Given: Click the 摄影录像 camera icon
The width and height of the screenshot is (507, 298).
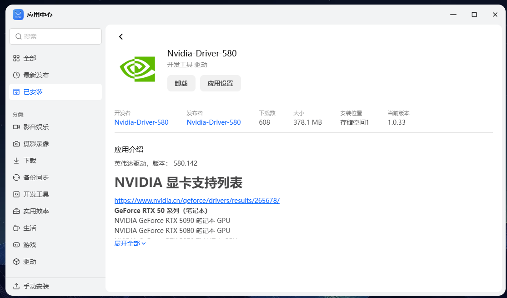Looking at the screenshot, I should [x=16, y=144].
